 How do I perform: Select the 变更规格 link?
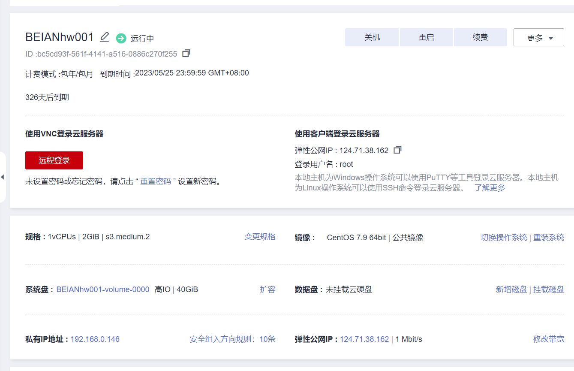[260, 237]
